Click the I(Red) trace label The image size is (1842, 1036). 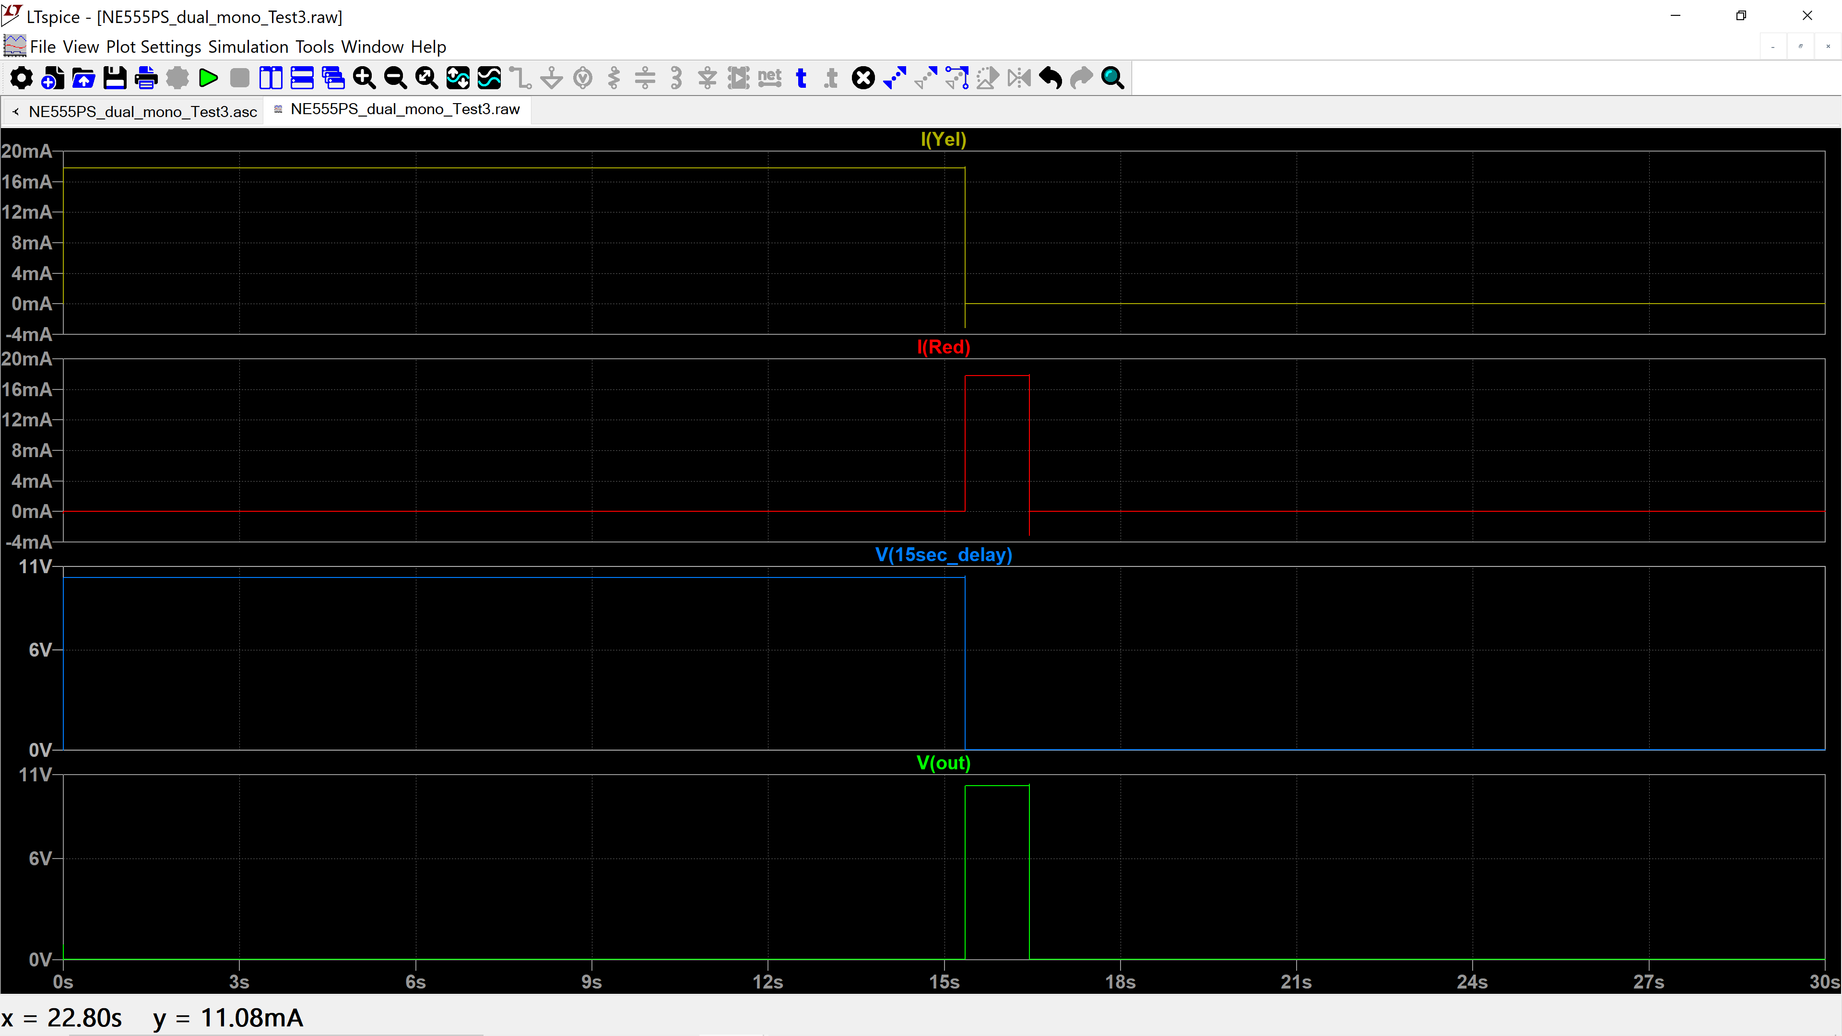(x=943, y=347)
